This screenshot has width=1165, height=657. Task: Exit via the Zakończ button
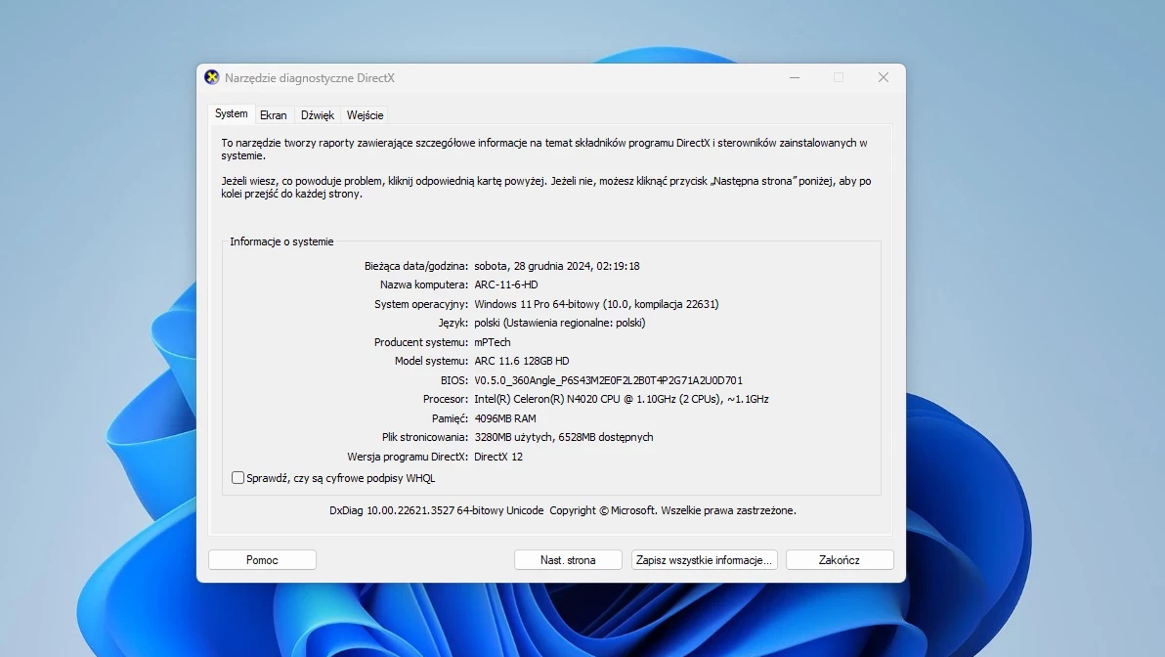839,559
